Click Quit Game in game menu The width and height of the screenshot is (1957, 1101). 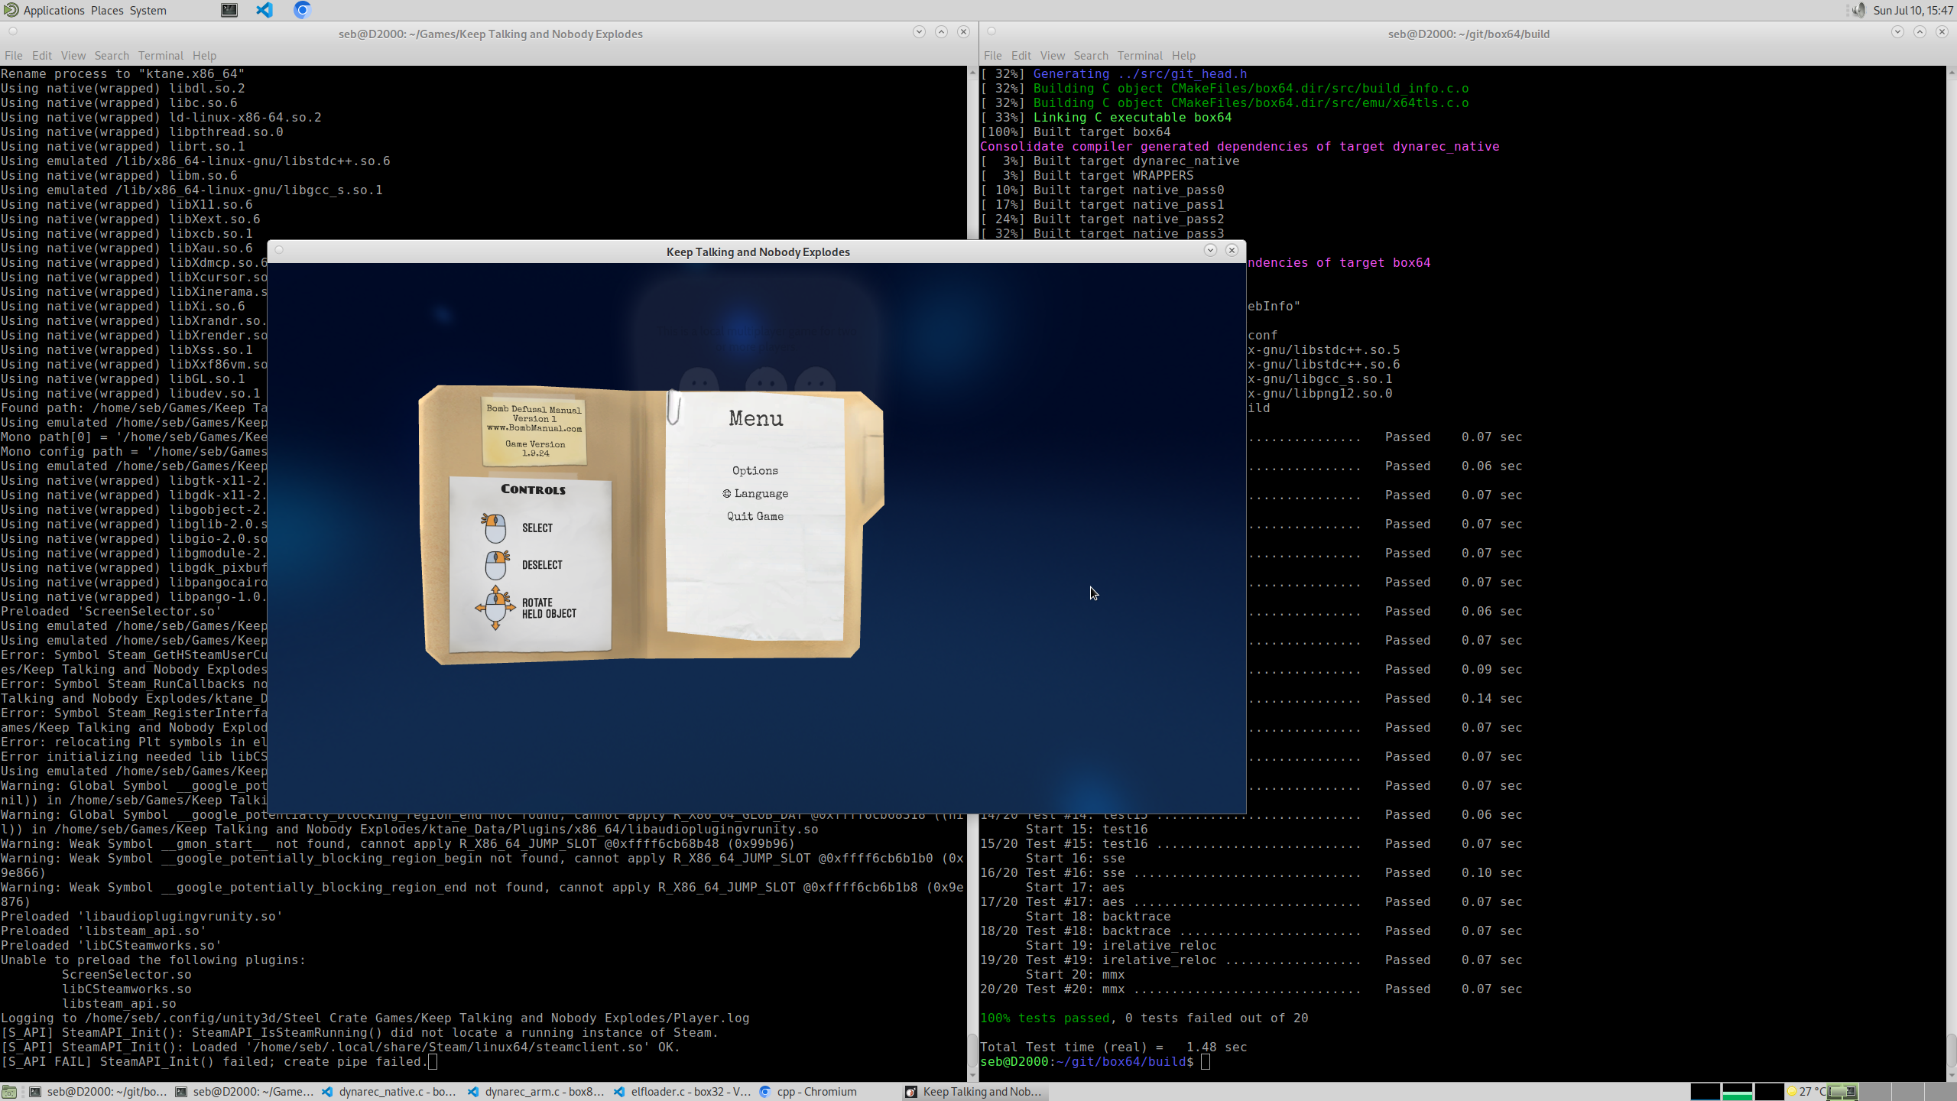pyautogui.click(x=755, y=517)
